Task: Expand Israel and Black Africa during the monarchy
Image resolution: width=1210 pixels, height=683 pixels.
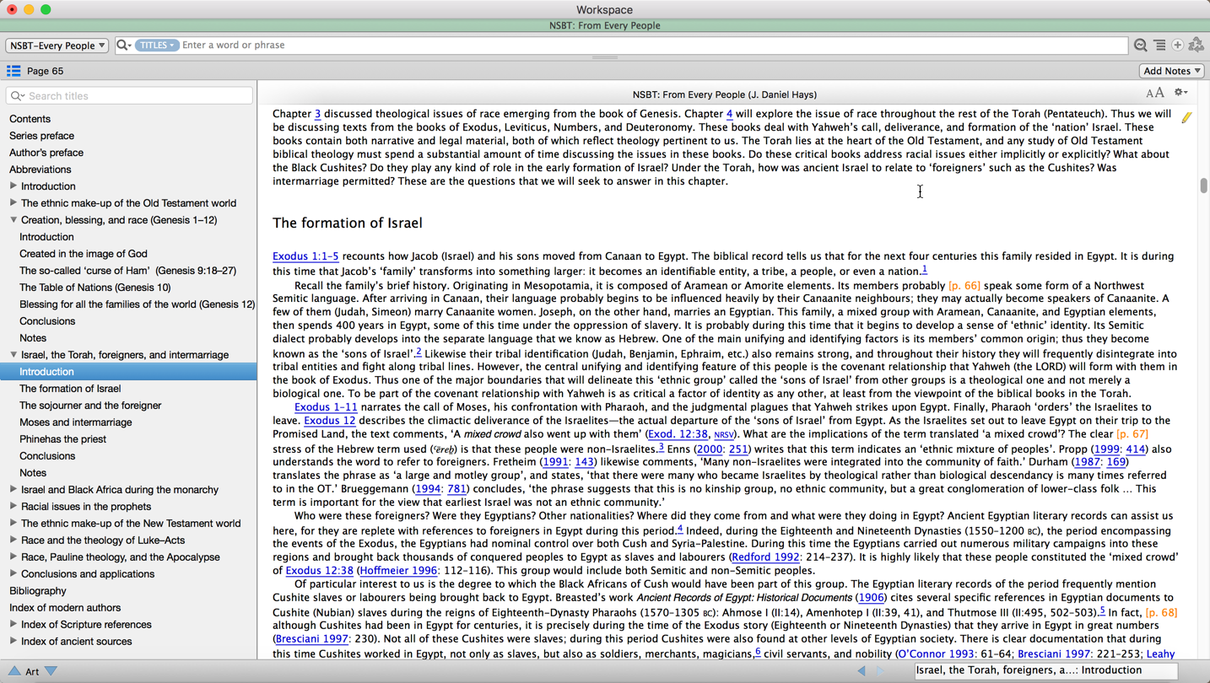Action: (x=14, y=489)
